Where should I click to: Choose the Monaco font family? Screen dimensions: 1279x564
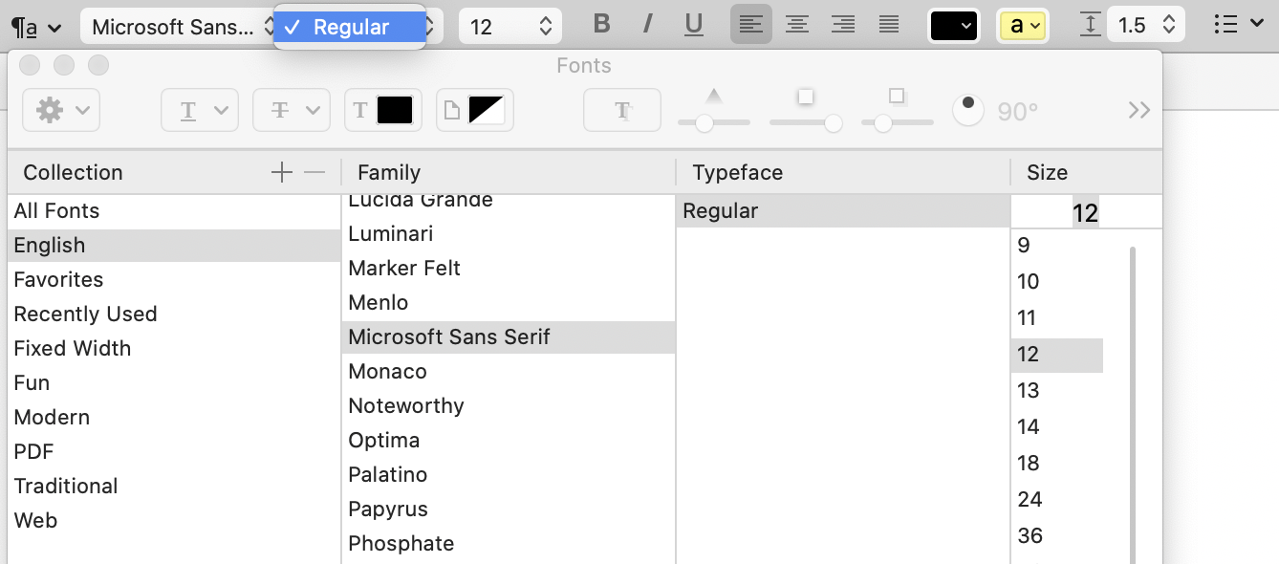pyautogui.click(x=509, y=372)
